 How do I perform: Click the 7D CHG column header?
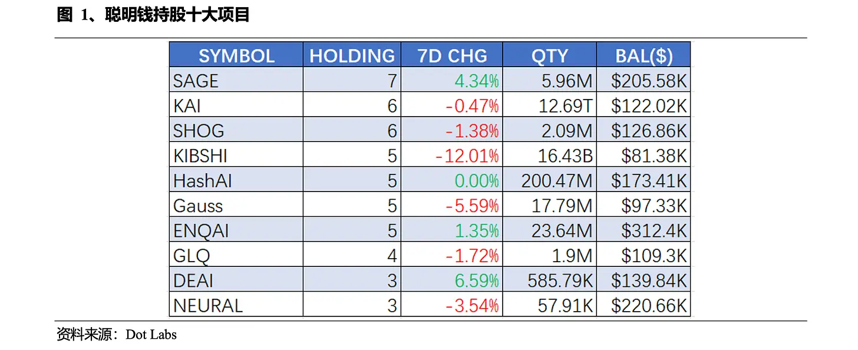[x=452, y=55]
